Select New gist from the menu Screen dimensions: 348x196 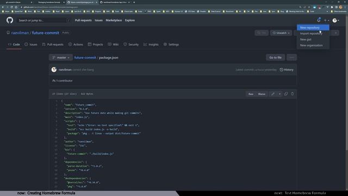pyautogui.click(x=313, y=39)
